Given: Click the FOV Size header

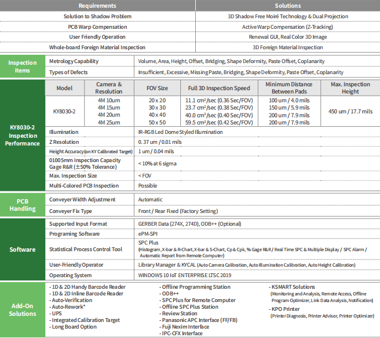Looking at the screenshot, I should [x=157, y=88].
